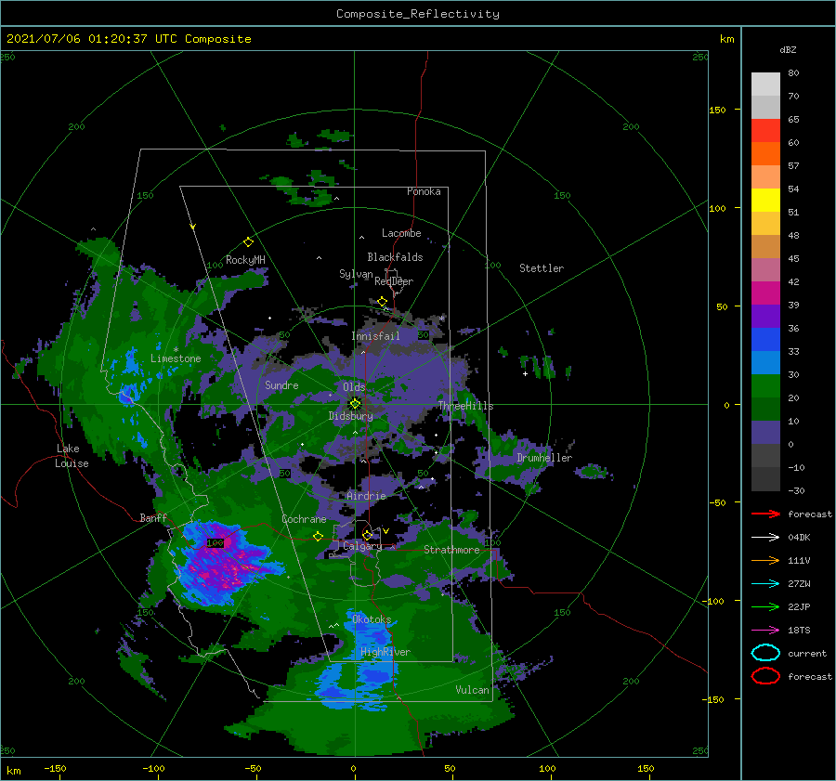Choose the green 22JP arrow icon
The image size is (836, 781).
click(765, 606)
